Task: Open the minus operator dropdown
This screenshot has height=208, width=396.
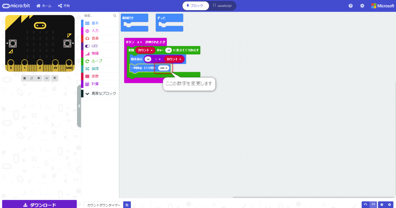Action: coord(158,59)
